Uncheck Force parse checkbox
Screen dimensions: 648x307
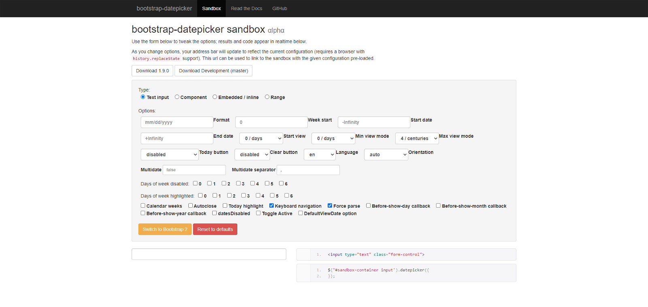tap(330, 206)
